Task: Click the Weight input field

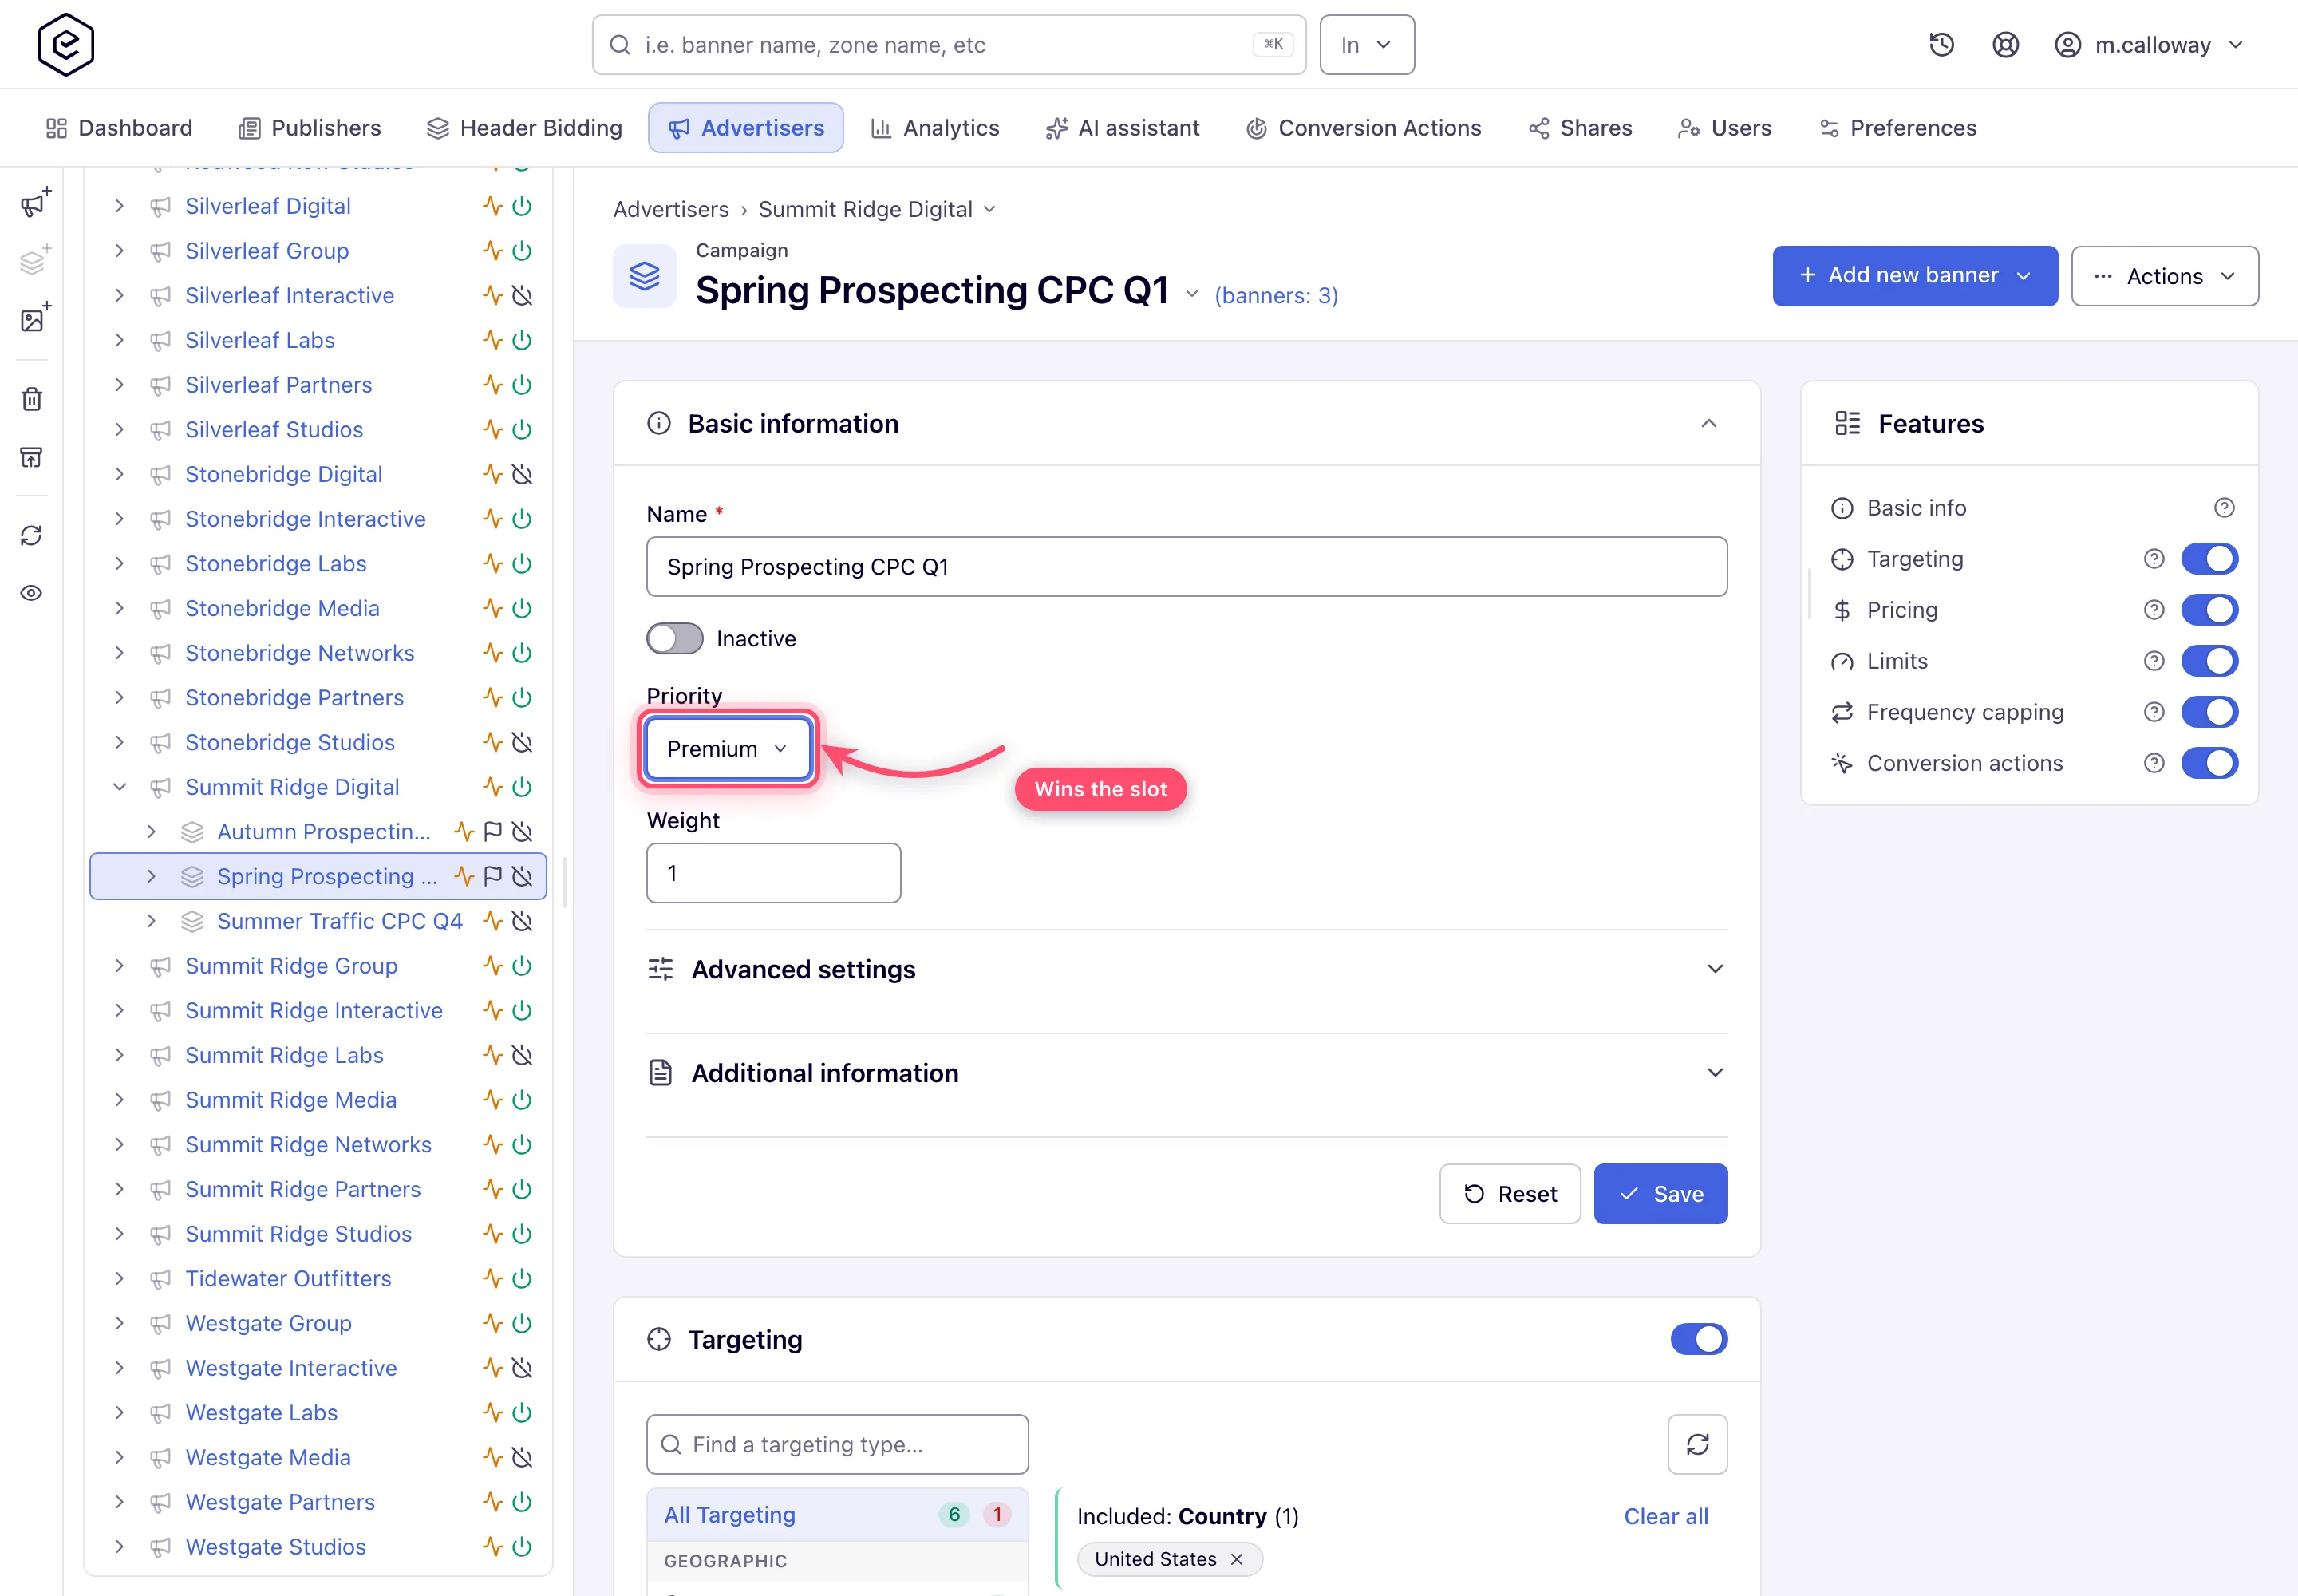Action: coord(774,873)
